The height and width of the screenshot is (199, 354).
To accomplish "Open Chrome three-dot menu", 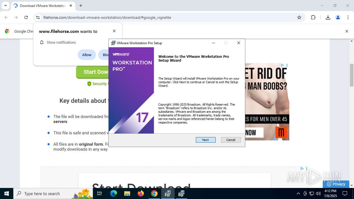I will click(348, 17).
